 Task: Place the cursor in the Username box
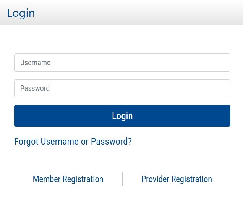click(x=122, y=63)
